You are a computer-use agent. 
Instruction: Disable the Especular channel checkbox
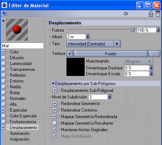(4, 110)
